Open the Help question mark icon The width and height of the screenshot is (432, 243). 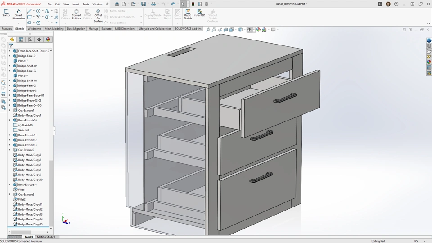point(396,4)
